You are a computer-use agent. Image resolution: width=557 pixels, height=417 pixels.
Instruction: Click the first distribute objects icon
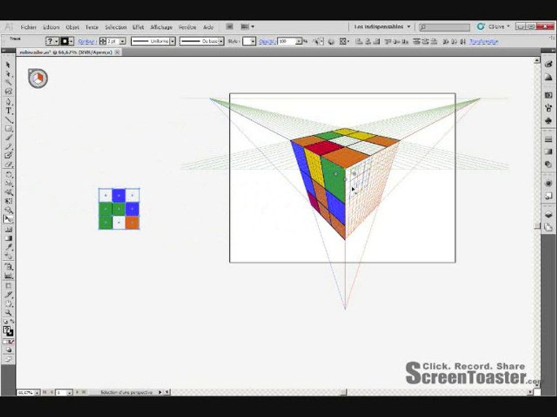point(417,42)
